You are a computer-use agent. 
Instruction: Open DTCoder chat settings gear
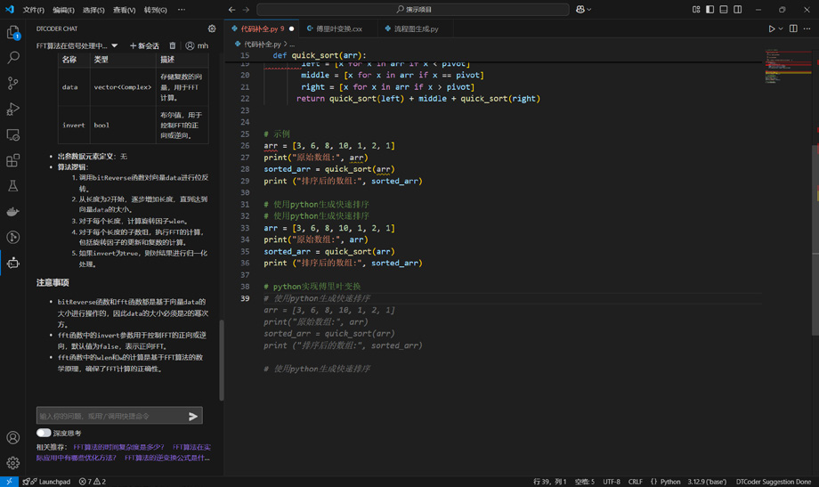[x=212, y=28]
